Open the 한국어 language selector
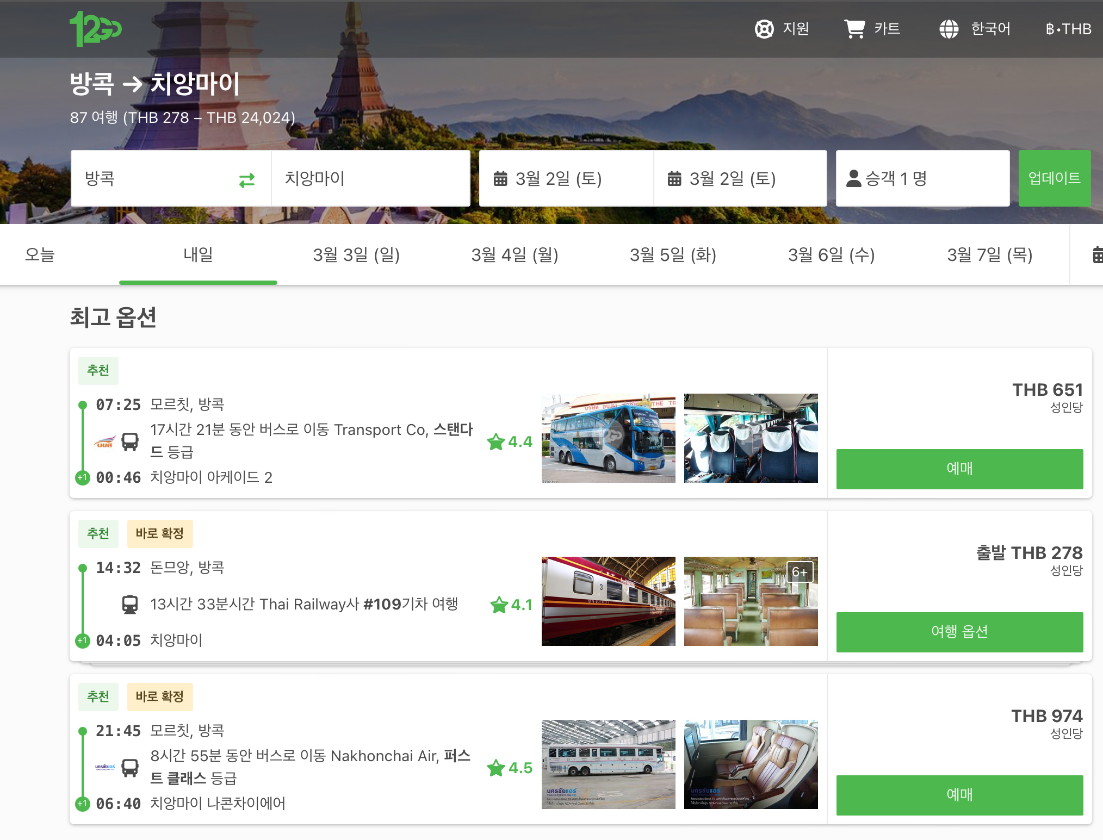 click(975, 29)
